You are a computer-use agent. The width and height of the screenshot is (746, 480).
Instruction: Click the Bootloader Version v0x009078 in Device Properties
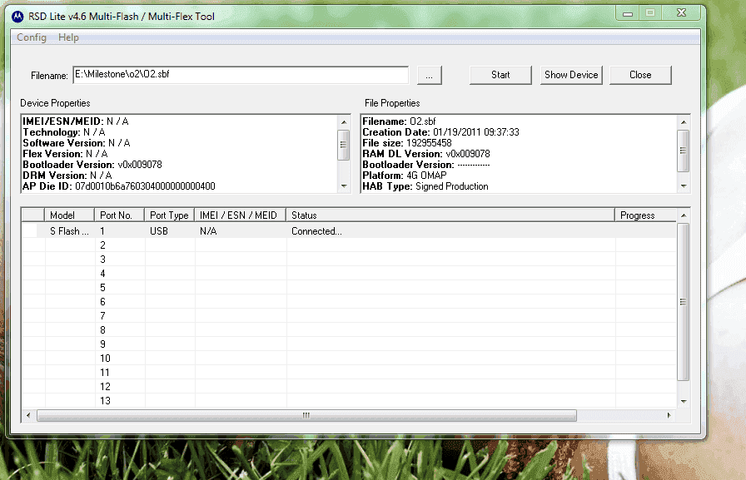tap(92, 165)
